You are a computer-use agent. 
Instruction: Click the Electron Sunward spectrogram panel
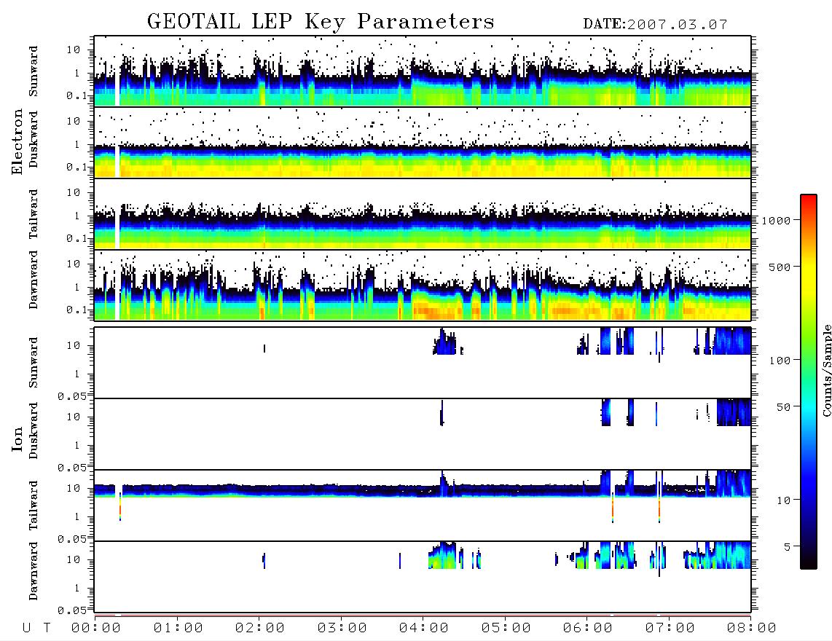coord(423,71)
